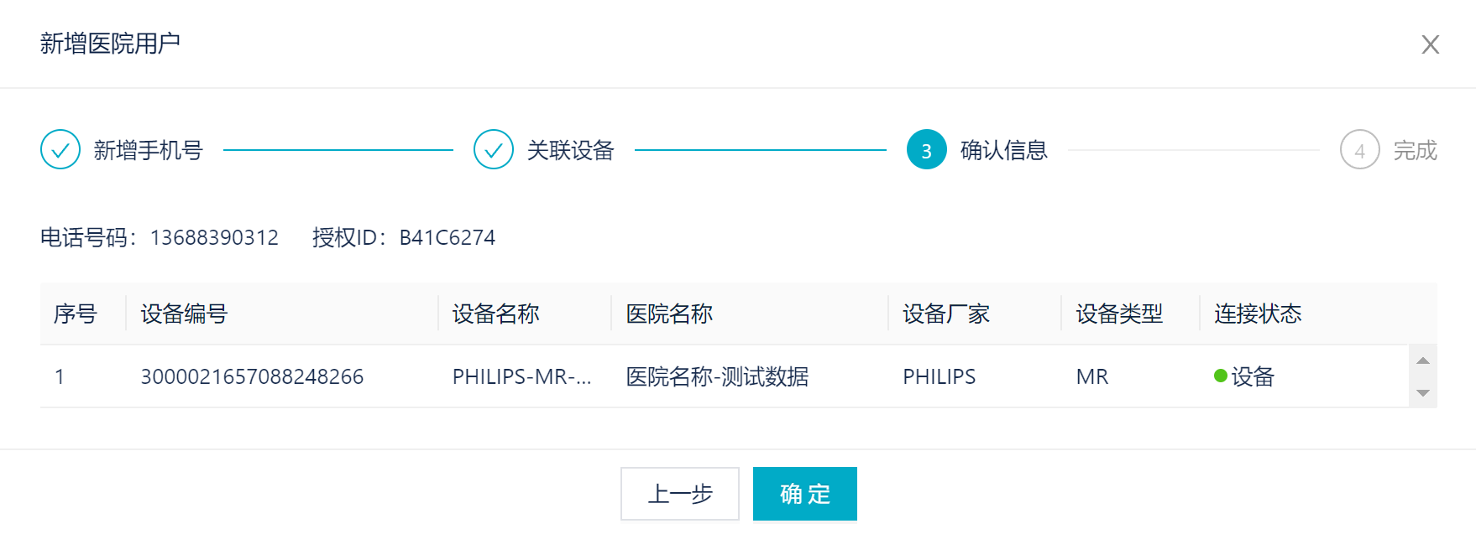Select the device number 3000021657088248266 cell
1476x534 pixels.
(251, 376)
